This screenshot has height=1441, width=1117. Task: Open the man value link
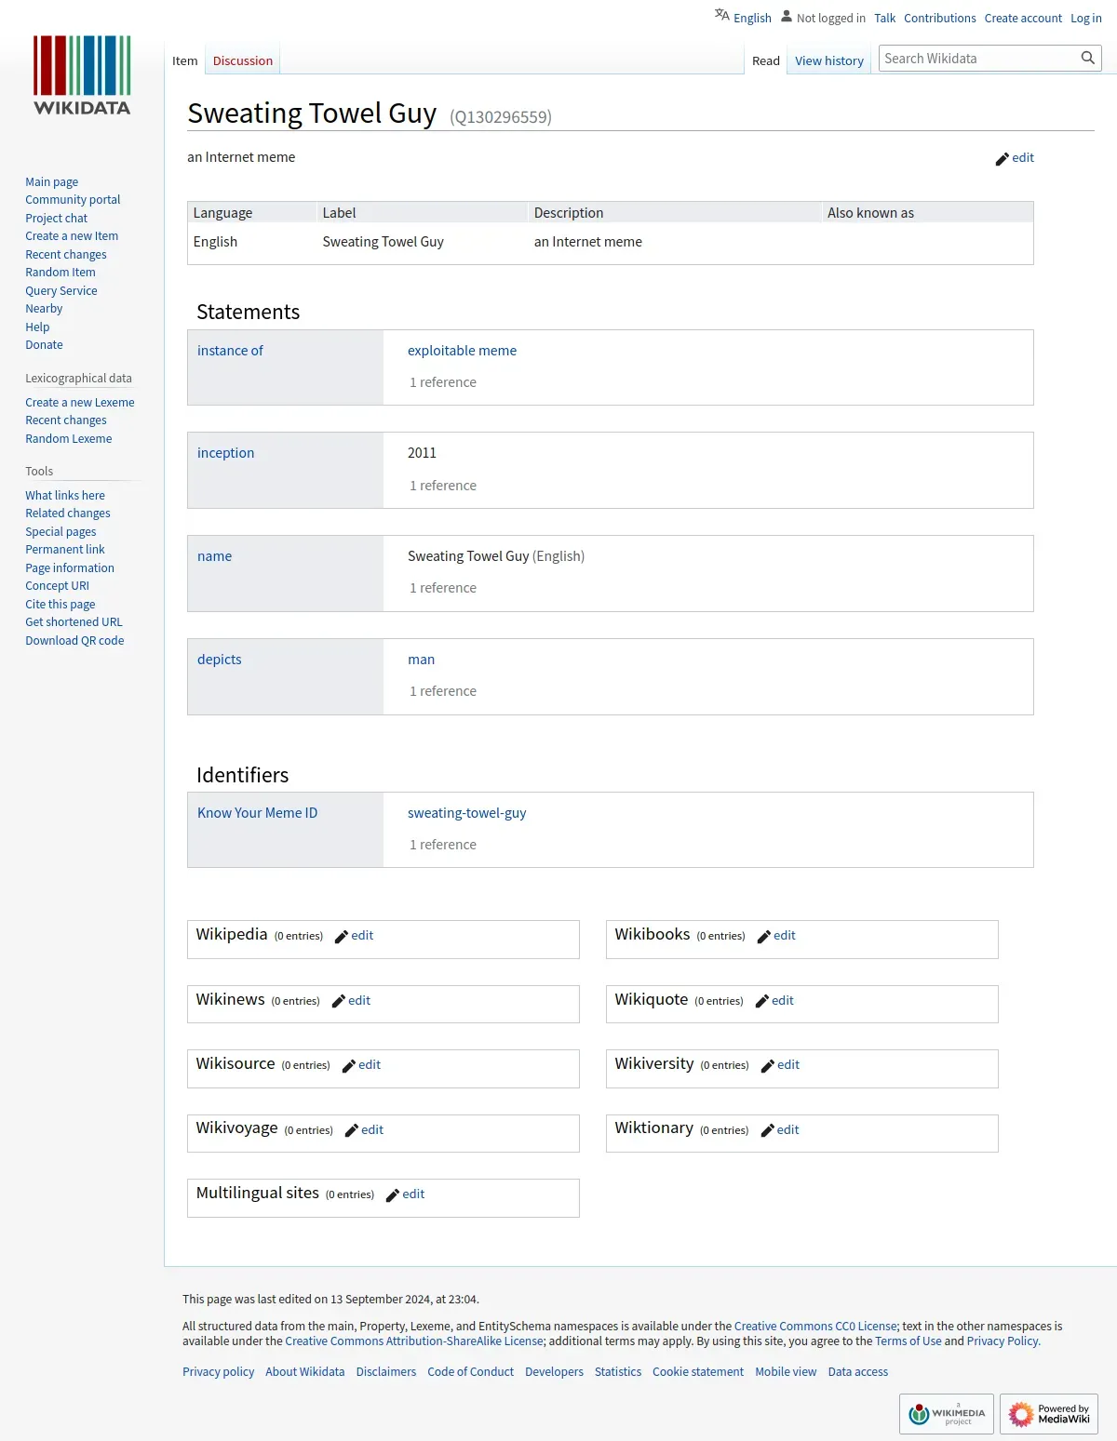click(421, 660)
